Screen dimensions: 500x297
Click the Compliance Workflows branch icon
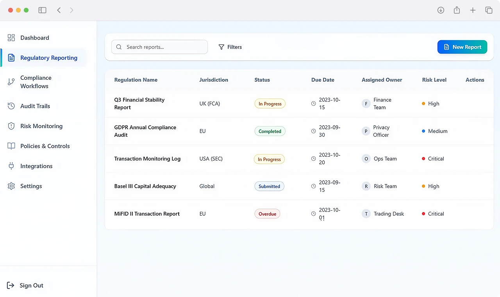(x=11, y=82)
